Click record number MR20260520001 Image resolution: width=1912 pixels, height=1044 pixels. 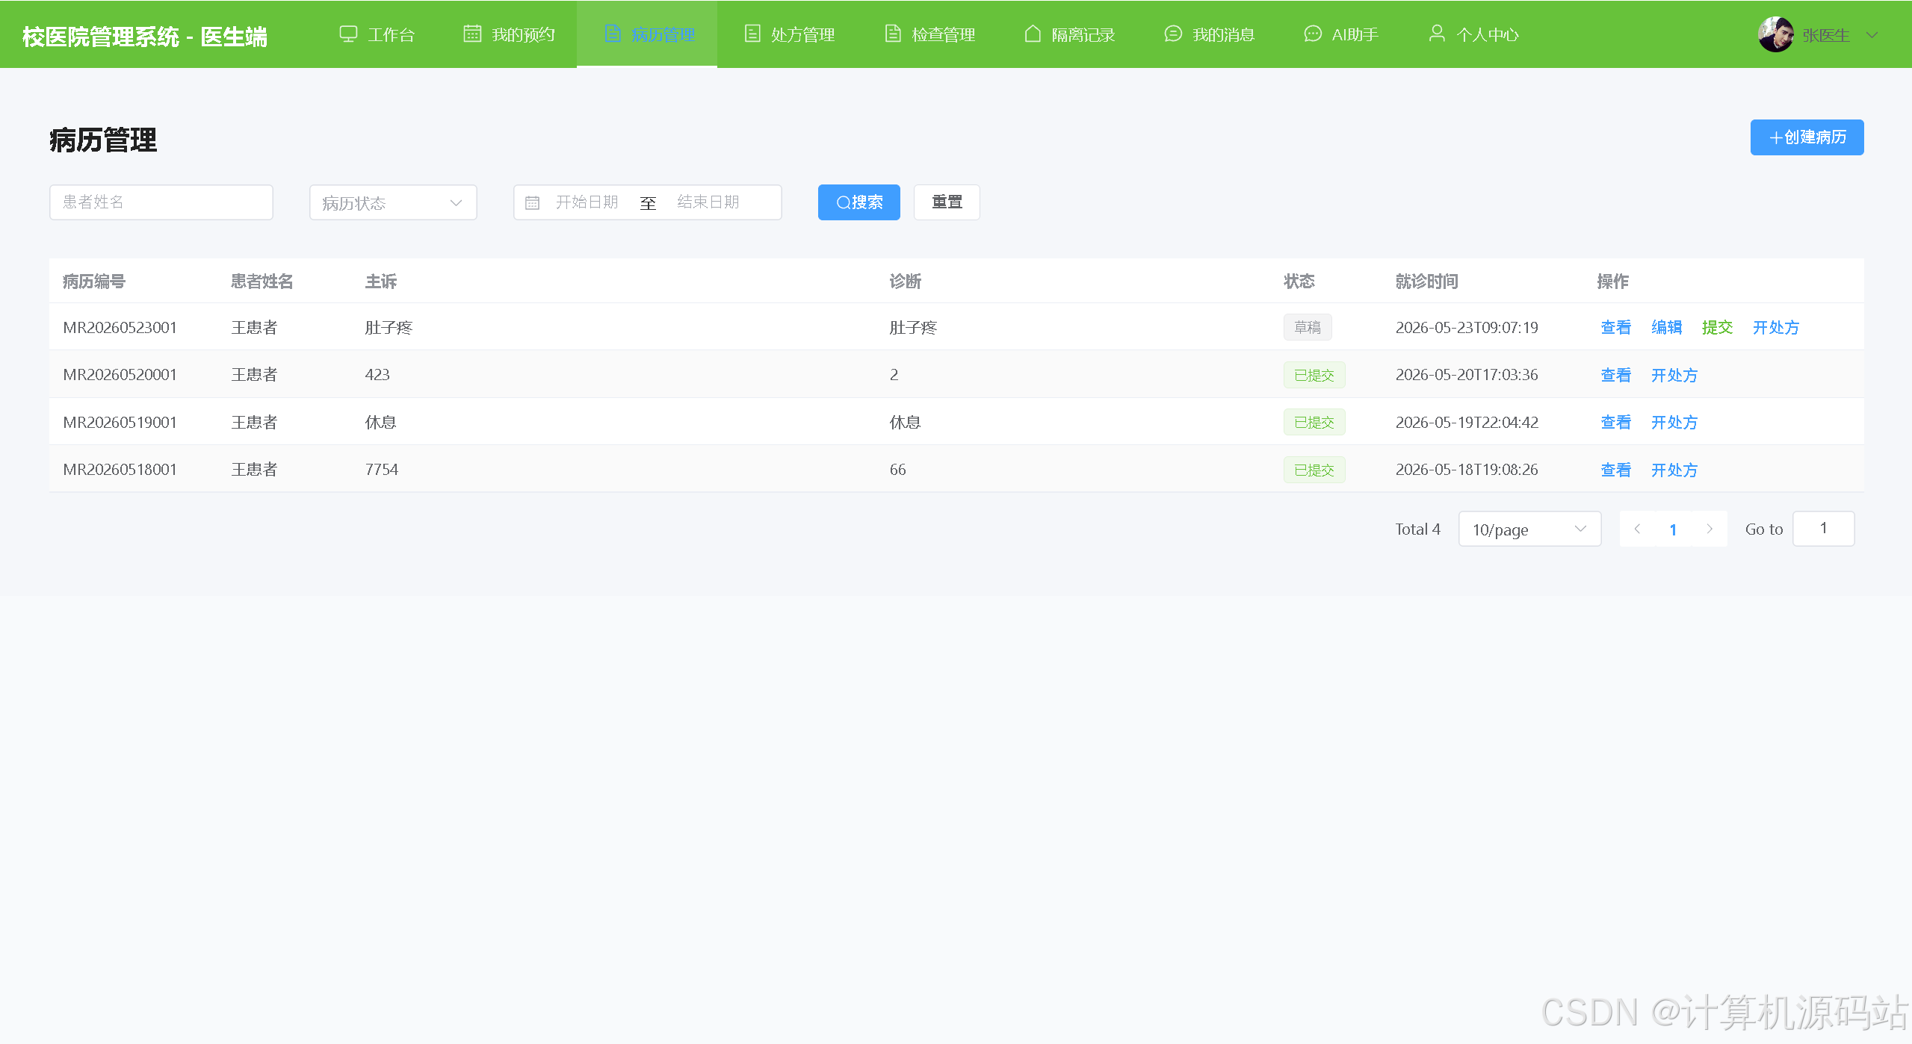(120, 375)
